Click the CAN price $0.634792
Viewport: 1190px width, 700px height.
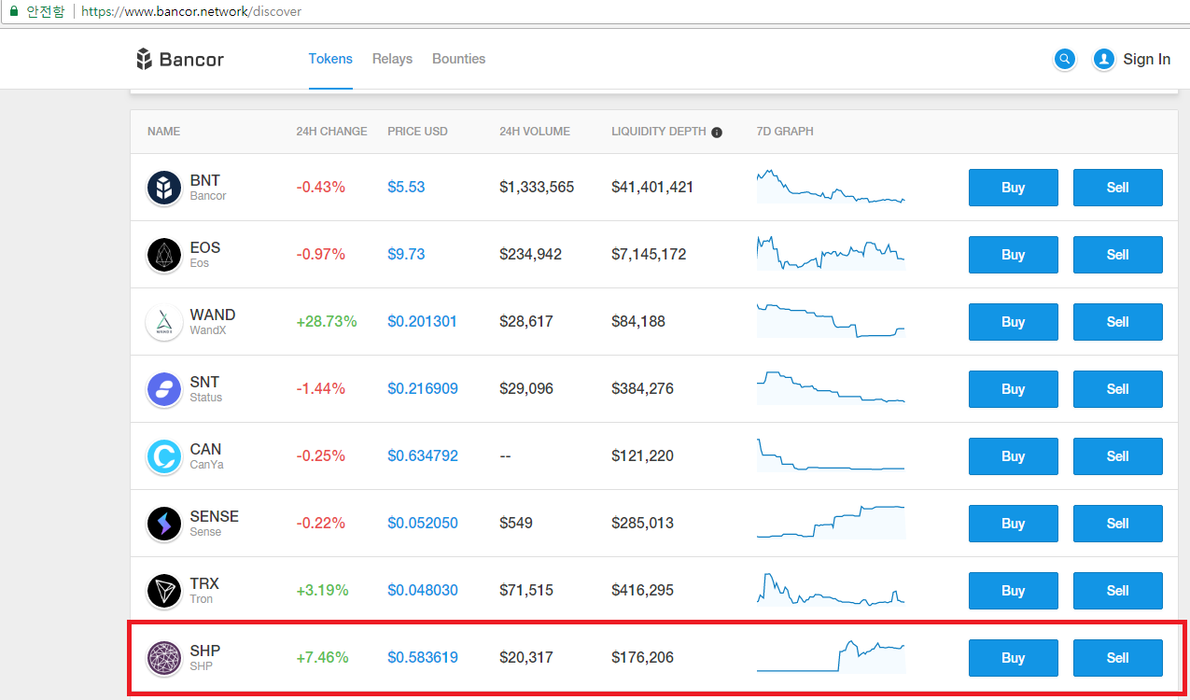pos(423,456)
